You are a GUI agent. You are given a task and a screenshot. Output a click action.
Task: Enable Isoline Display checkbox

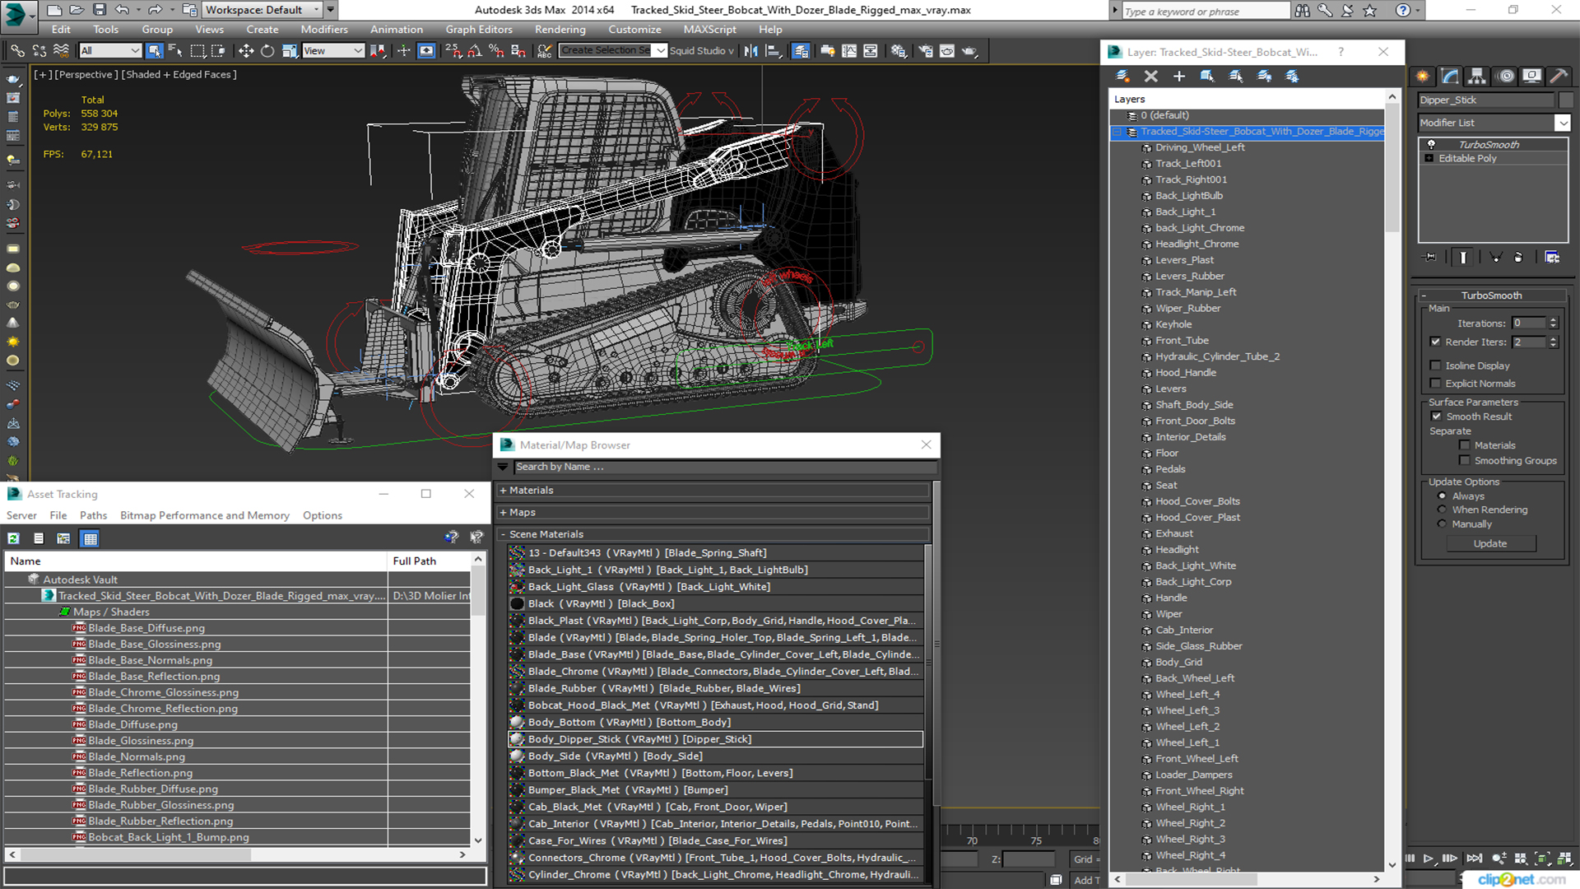[x=1435, y=365]
